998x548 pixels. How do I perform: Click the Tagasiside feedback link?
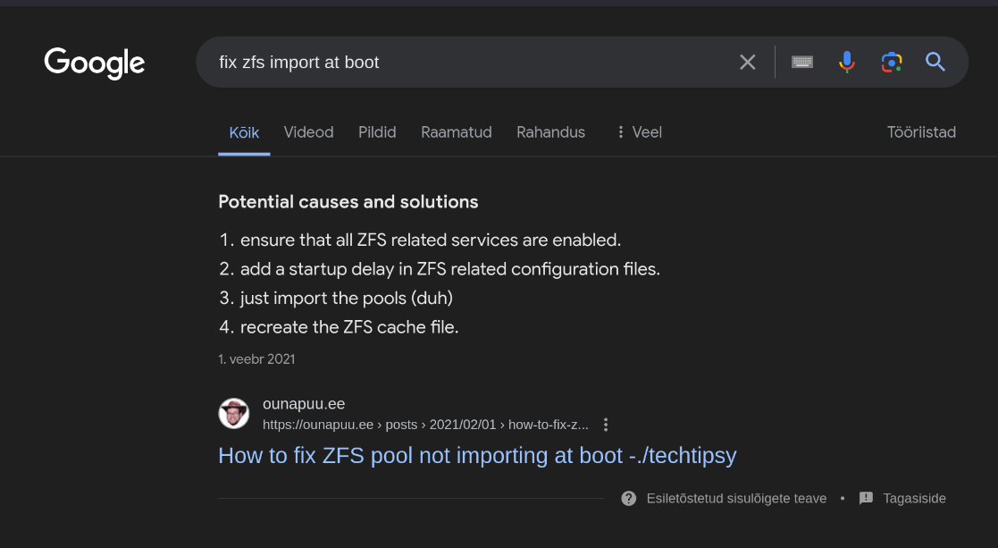coord(914,498)
